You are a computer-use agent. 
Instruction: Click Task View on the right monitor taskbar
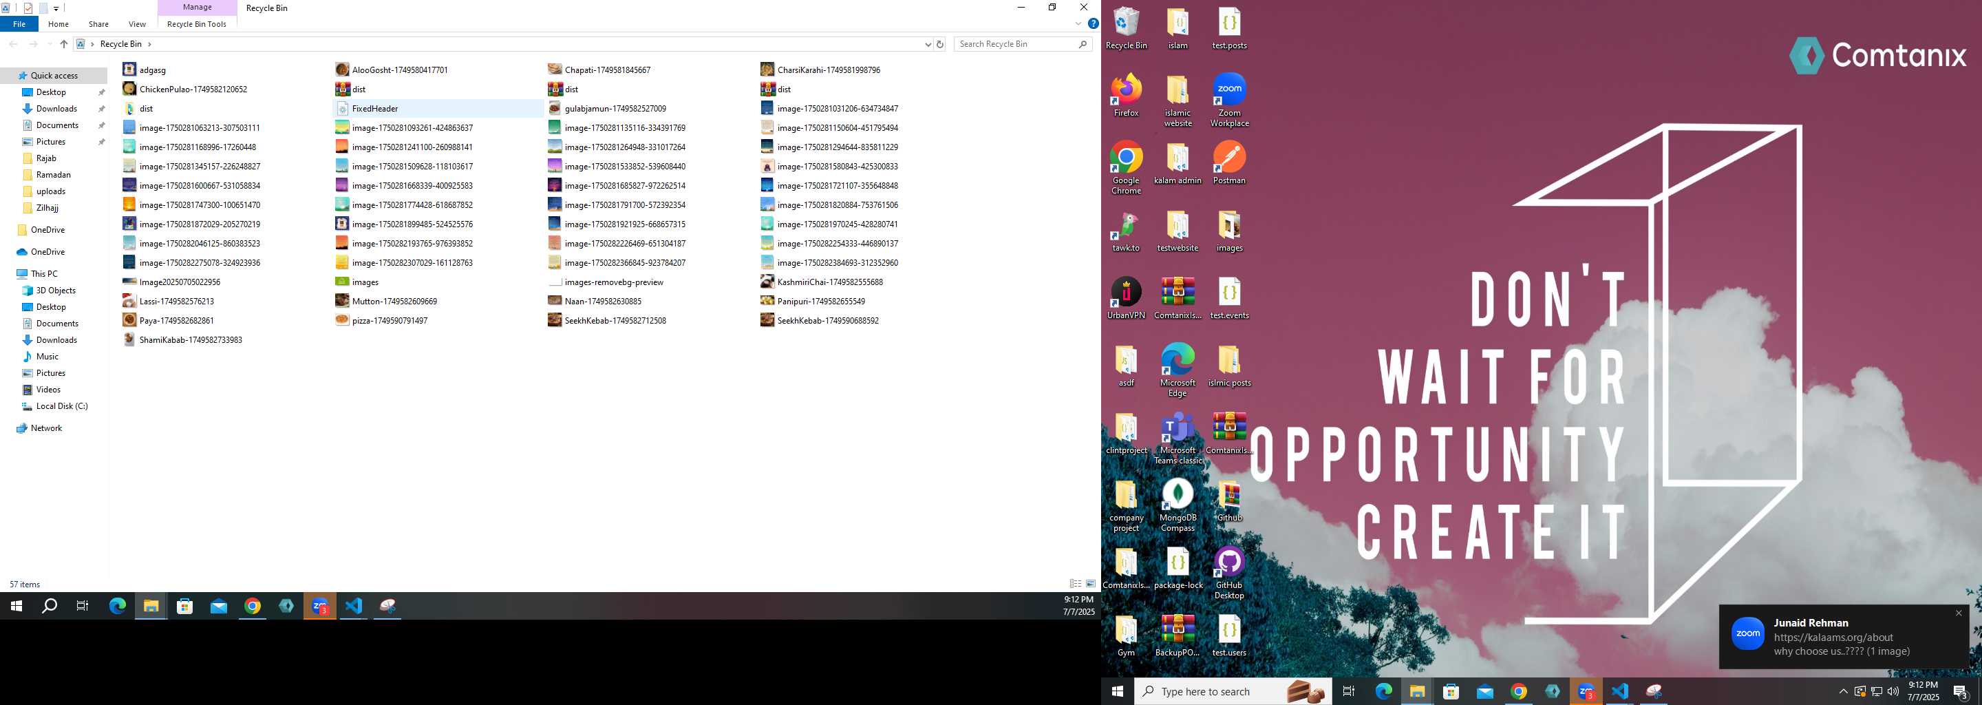point(1349,691)
